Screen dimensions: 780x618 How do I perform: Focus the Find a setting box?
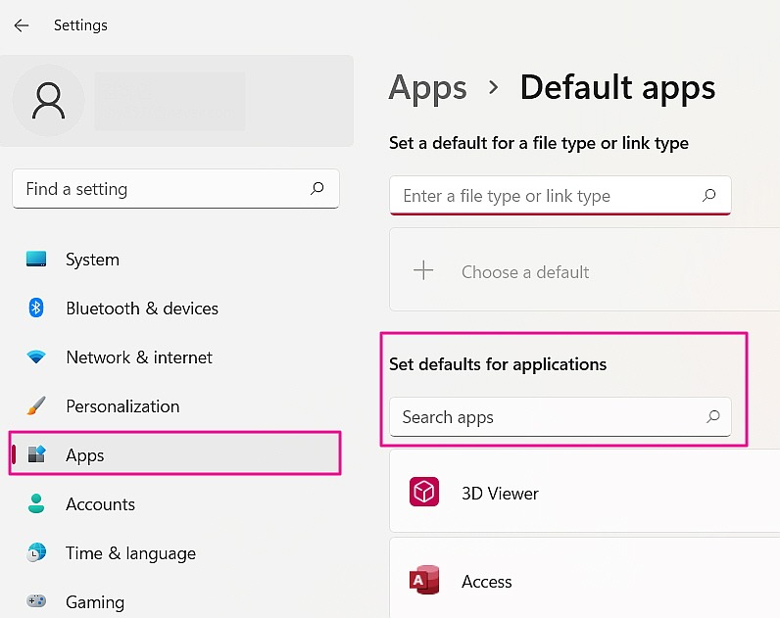click(x=162, y=189)
